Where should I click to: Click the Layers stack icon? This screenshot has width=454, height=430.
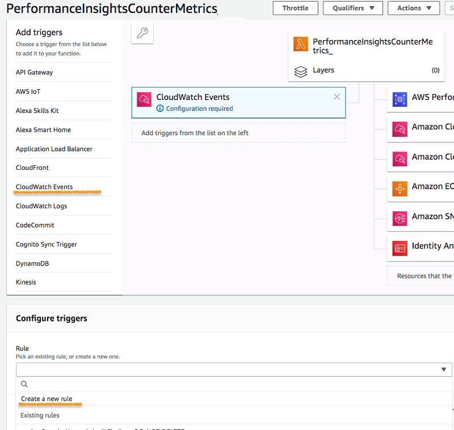coord(301,72)
